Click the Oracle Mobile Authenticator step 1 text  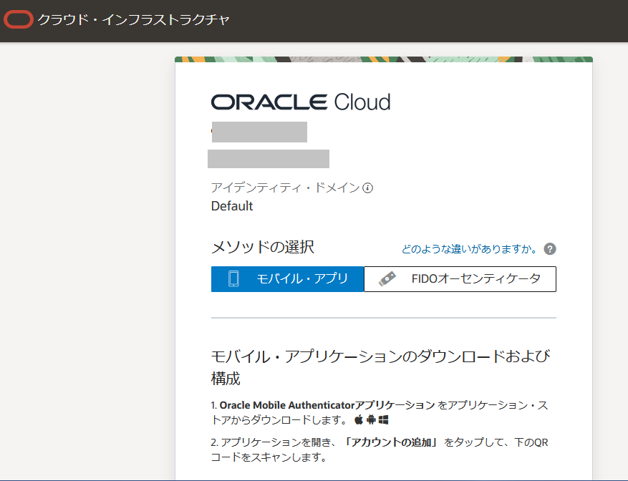(x=380, y=412)
